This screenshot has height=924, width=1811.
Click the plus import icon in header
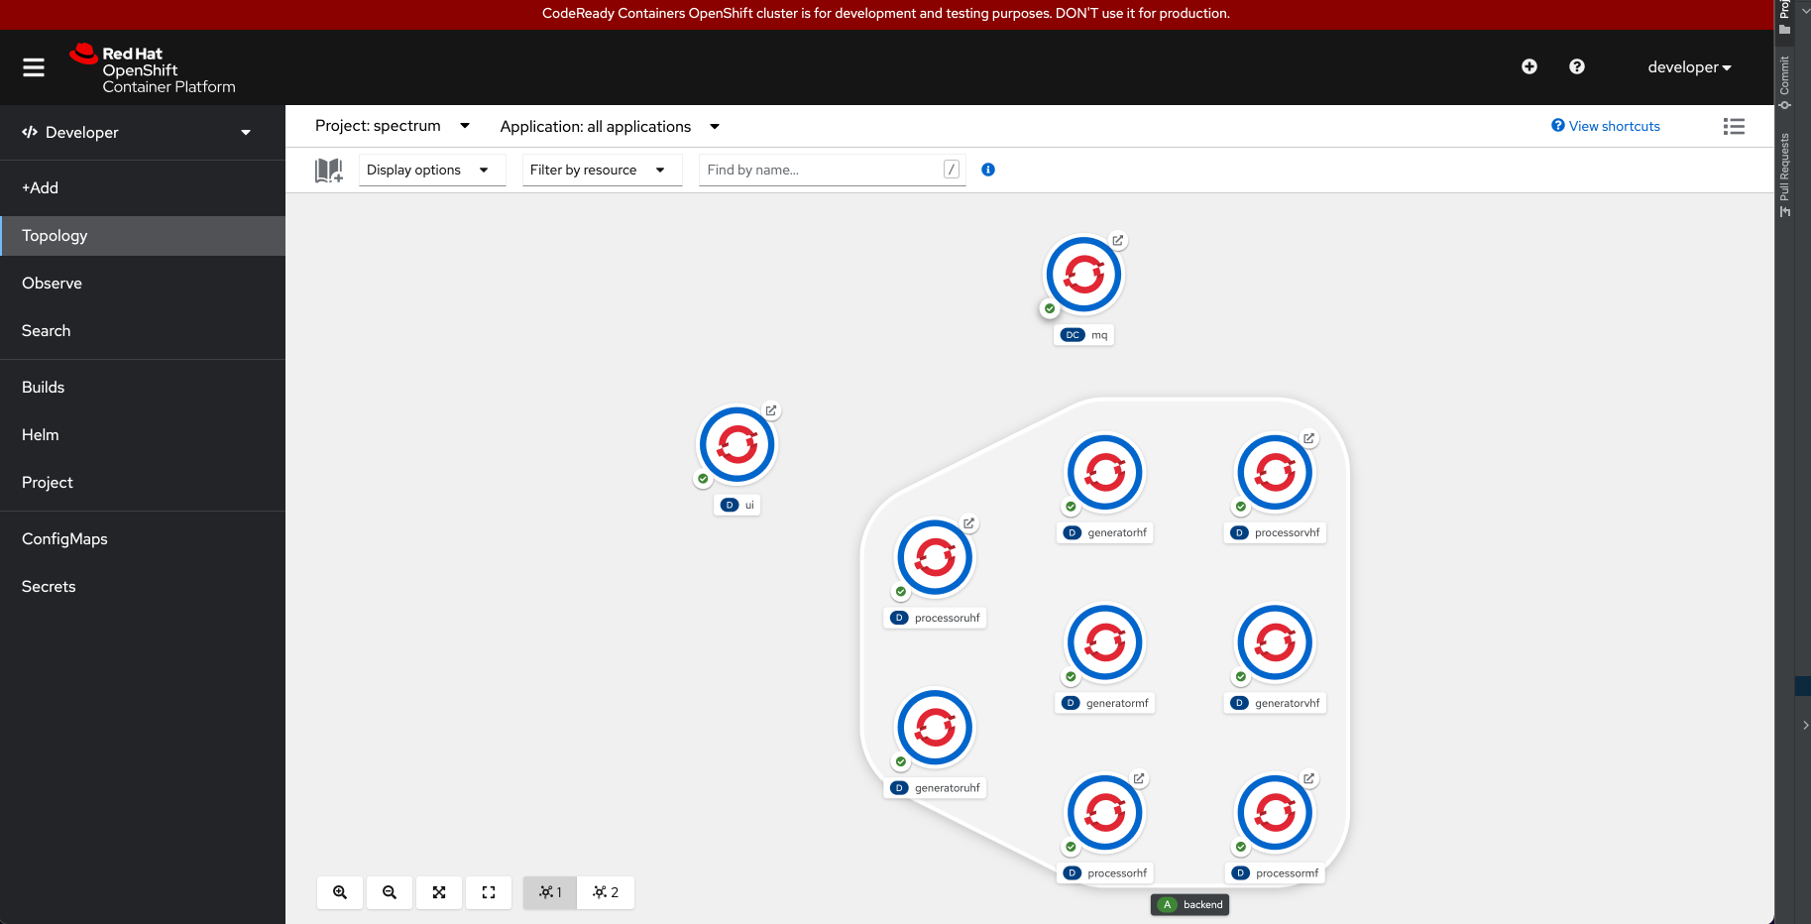coord(1529,66)
